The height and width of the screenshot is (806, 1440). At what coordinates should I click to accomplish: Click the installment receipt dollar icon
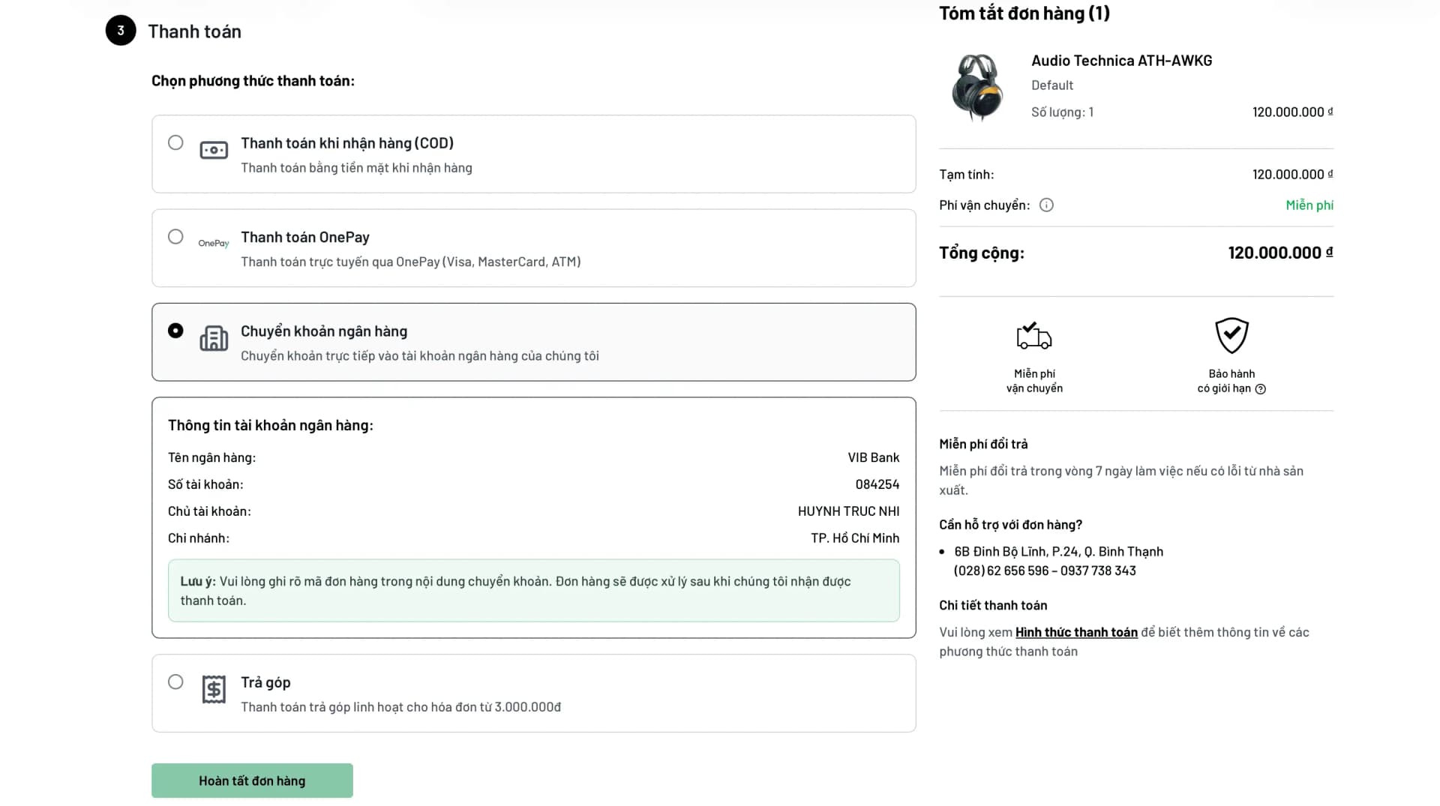coord(214,689)
